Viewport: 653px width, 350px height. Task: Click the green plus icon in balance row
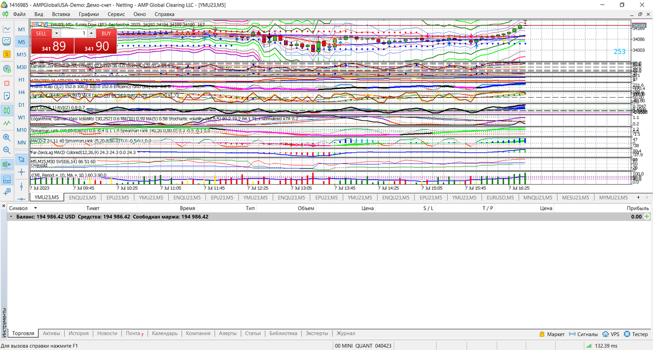pos(647,216)
